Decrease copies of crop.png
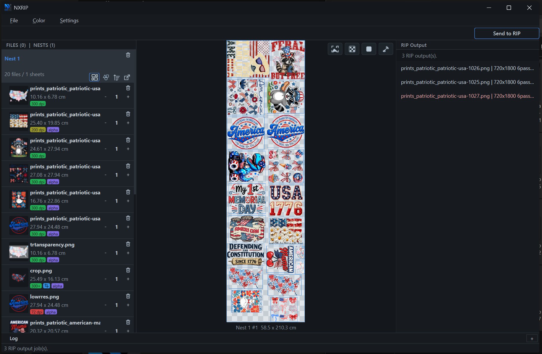Viewport: 542px width, 354px height. tap(106, 279)
